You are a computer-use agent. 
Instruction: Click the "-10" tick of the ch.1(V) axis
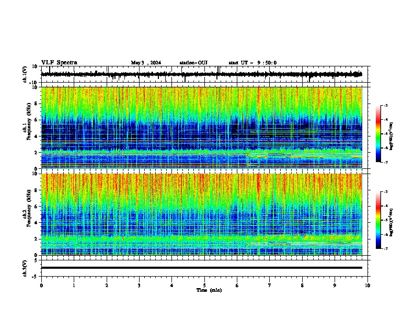[x=34, y=83]
